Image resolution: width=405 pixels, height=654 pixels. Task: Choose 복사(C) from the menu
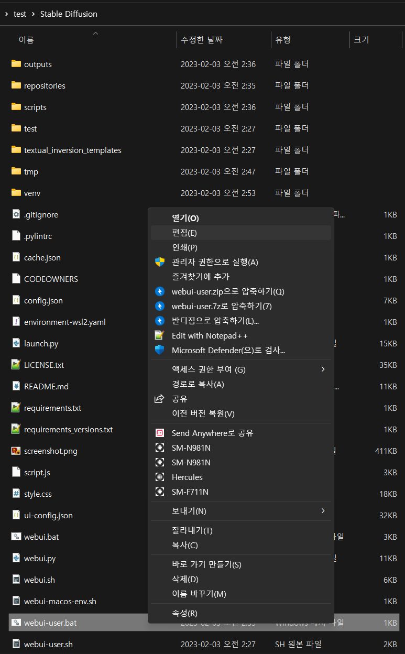click(x=241, y=545)
